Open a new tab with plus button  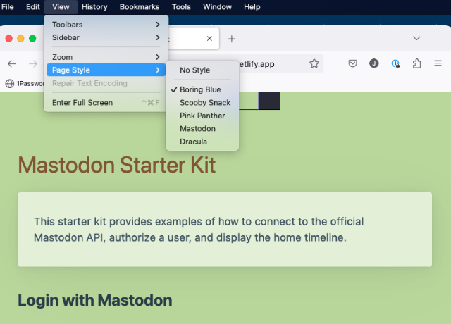click(x=232, y=39)
